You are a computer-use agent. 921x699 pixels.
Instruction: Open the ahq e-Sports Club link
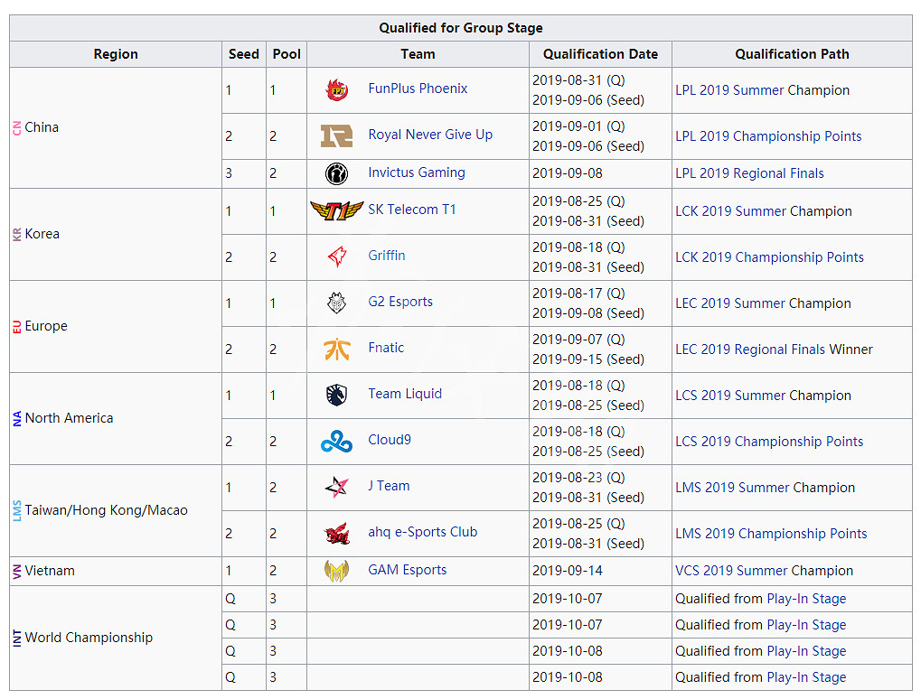422,532
